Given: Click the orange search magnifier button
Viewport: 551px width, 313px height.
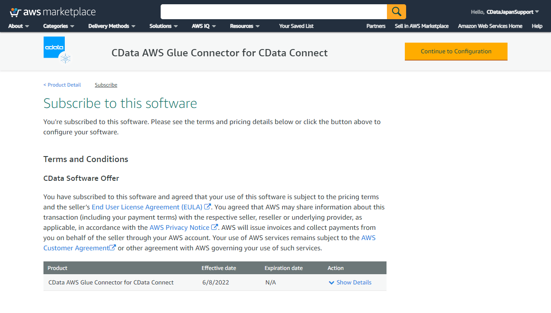Looking at the screenshot, I should pos(396,12).
